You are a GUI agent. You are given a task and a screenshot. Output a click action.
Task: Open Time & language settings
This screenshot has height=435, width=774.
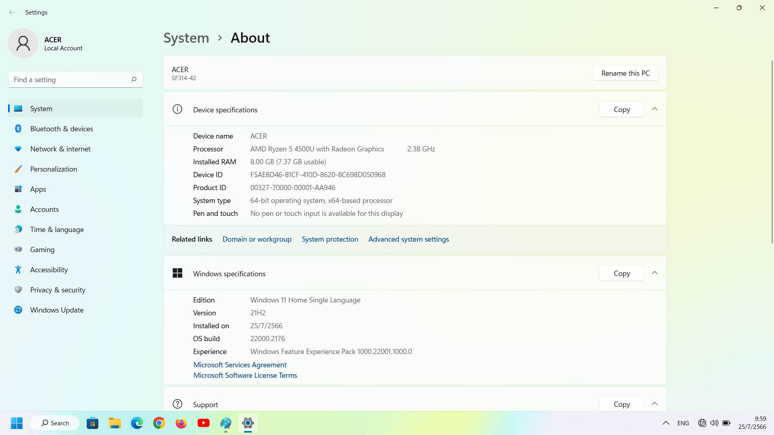[x=75, y=229]
